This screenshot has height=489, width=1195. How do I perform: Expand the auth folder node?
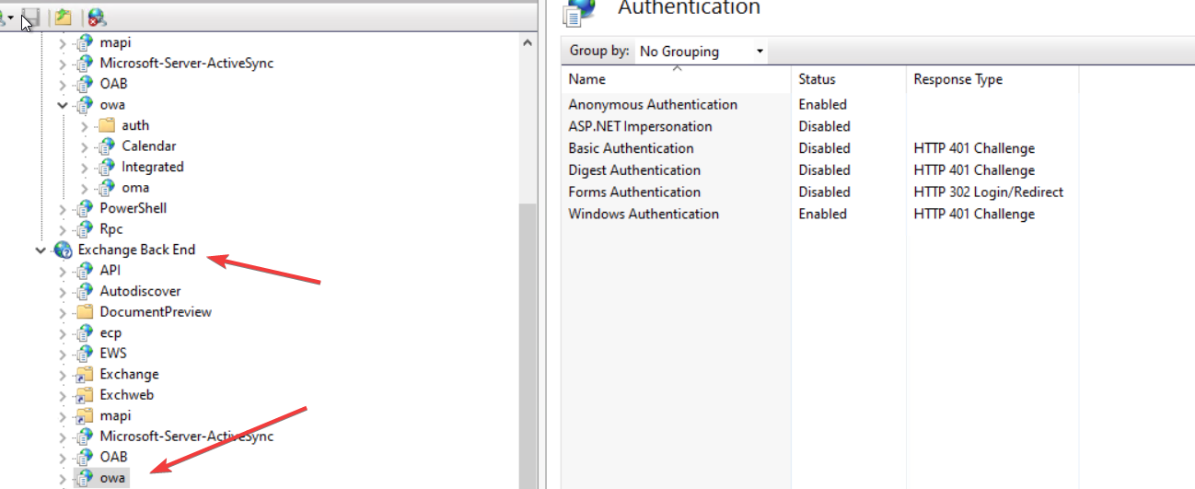coord(85,125)
